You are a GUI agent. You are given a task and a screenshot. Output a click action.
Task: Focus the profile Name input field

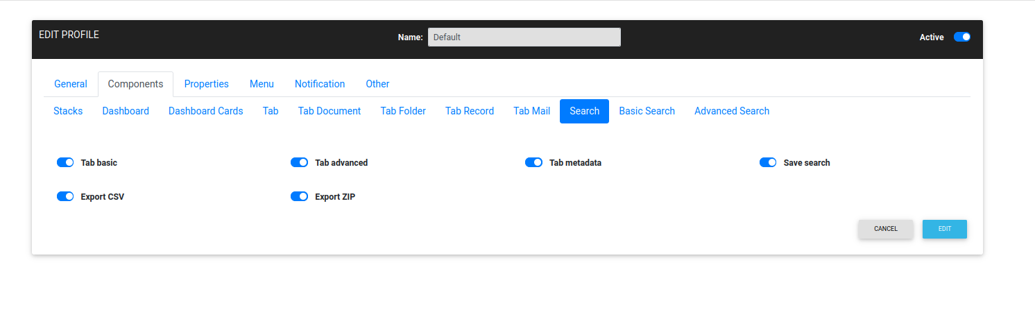click(x=524, y=37)
